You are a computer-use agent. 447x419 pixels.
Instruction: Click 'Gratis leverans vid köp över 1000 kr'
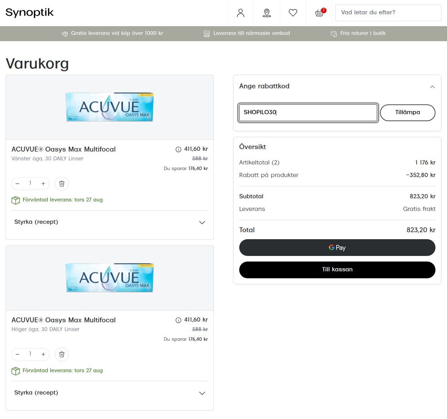117,33
